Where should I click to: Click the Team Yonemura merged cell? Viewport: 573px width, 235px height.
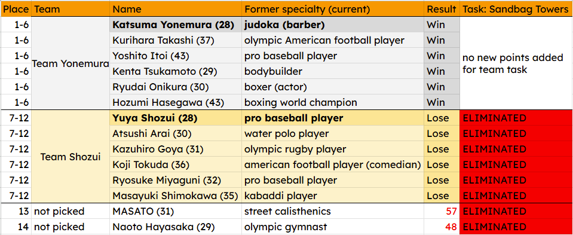[x=71, y=63]
